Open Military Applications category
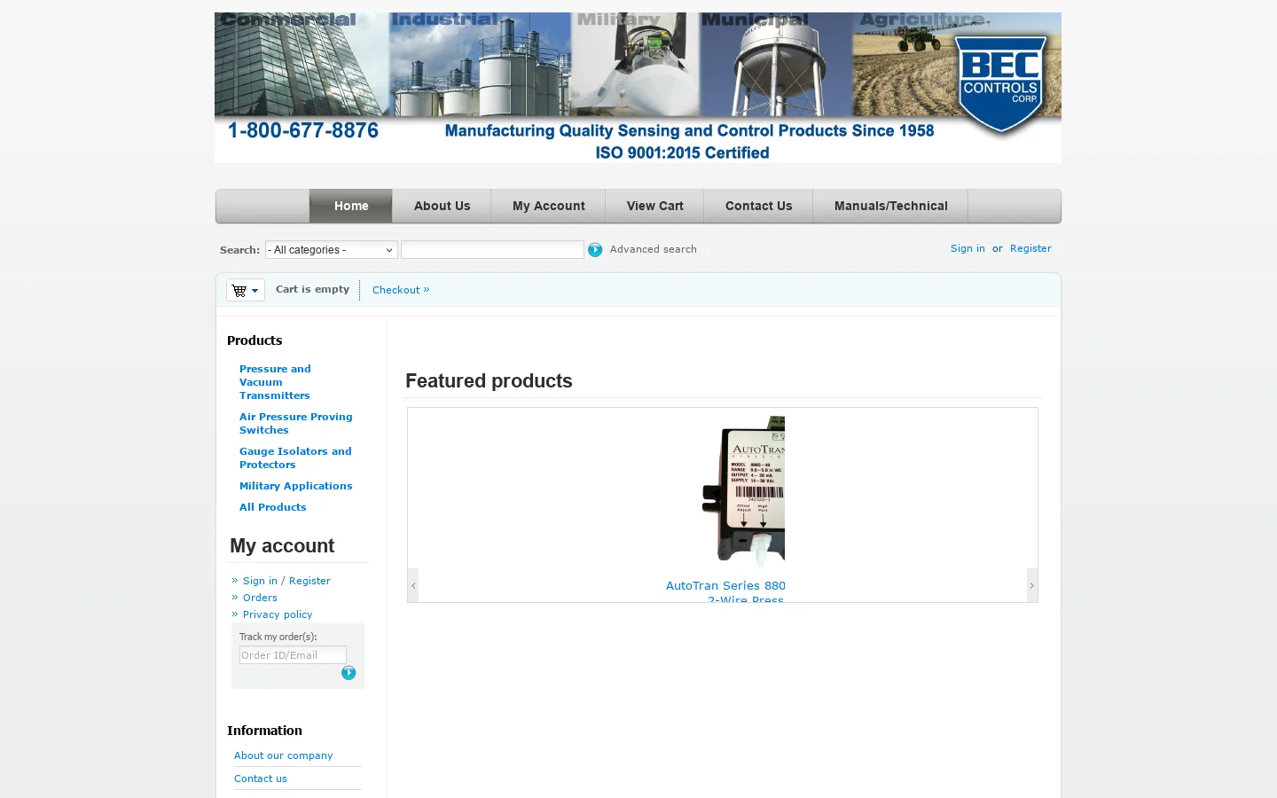This screenshot has height=798, width=1277. 295,486
